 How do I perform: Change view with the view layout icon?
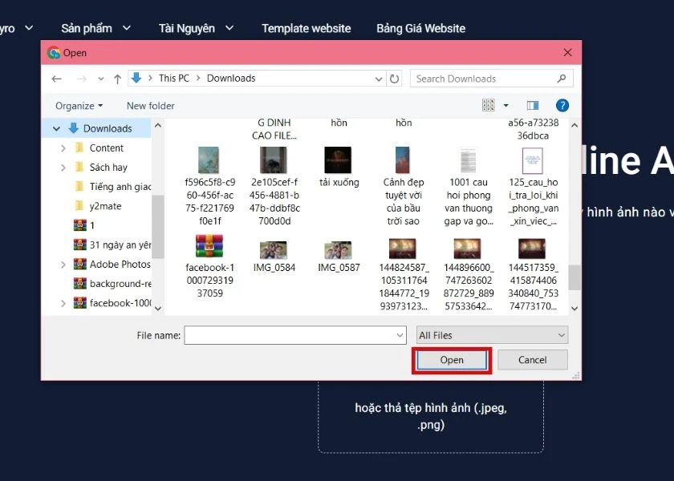pos(489,105)
